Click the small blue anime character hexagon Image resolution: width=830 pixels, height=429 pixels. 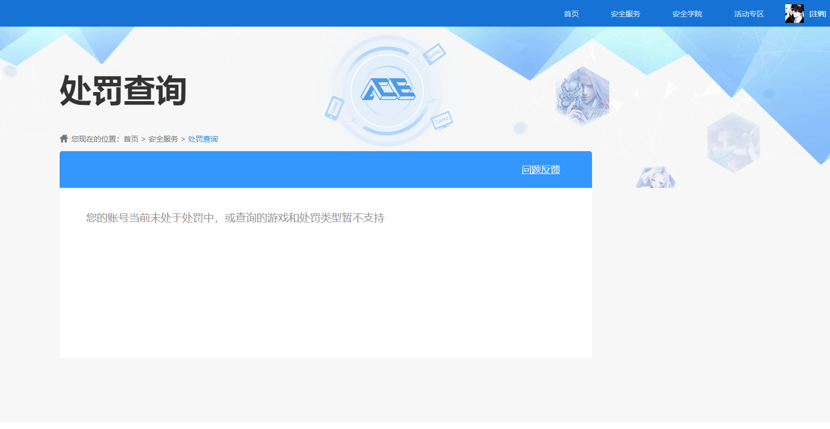(655, 177)
